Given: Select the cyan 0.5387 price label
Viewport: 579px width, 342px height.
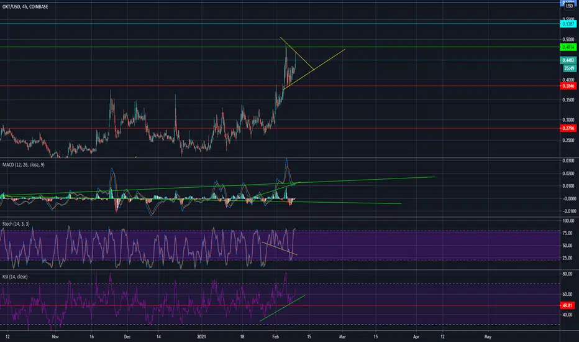Looking at the screenshot, I should (x=568, y=24).
